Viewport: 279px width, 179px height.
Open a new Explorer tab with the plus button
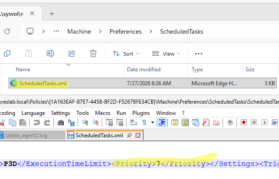click(x=52, y=14)
